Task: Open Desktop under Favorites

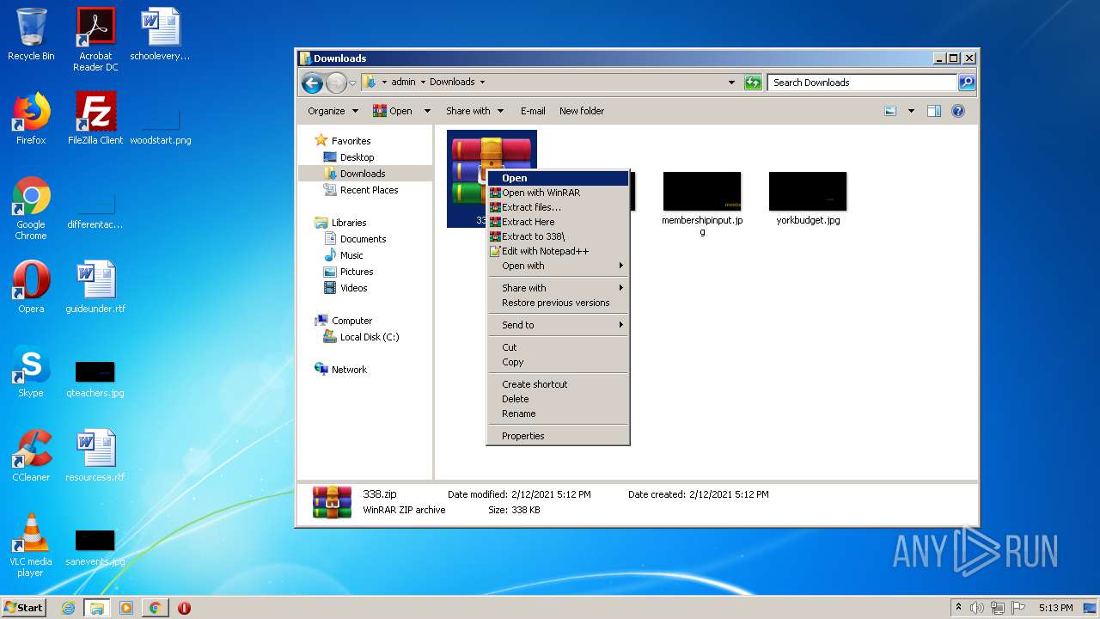Action: point(357,157)
